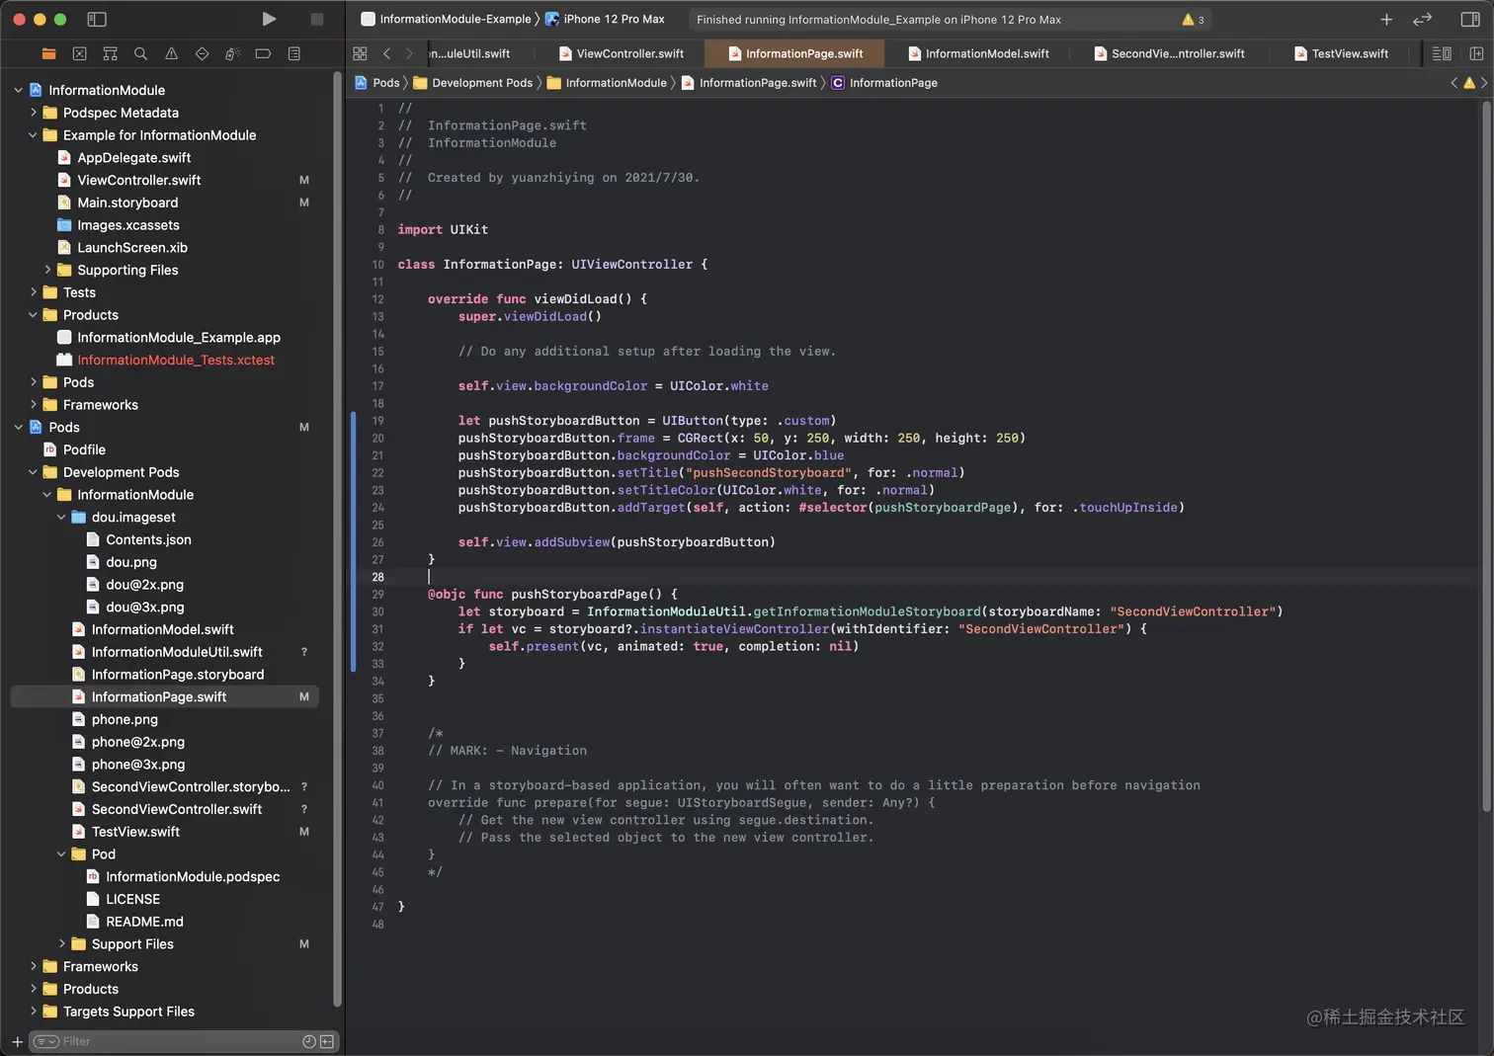Stop the running build
Screen dimensions: 1494x1056
(x=316, y=19)
